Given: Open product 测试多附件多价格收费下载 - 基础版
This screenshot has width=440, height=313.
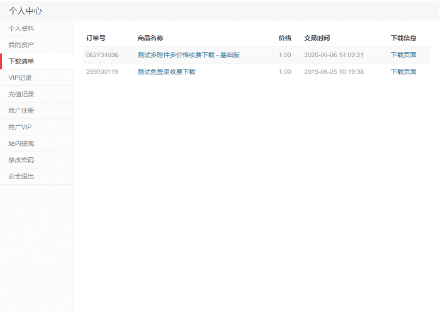Looking at the screenshot, I should (188, 55).
